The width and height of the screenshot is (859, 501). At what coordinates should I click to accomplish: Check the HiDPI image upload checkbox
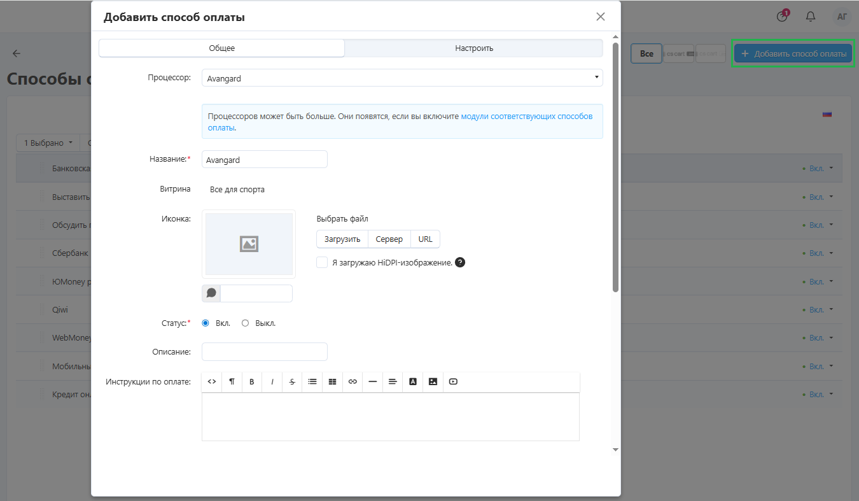[x=322, y=262]
